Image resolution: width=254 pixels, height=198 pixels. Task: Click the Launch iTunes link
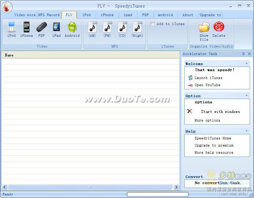click(x=208, y=78)
